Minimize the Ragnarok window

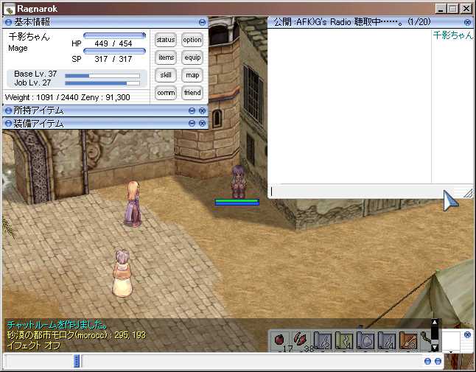(x=441, y=9)
